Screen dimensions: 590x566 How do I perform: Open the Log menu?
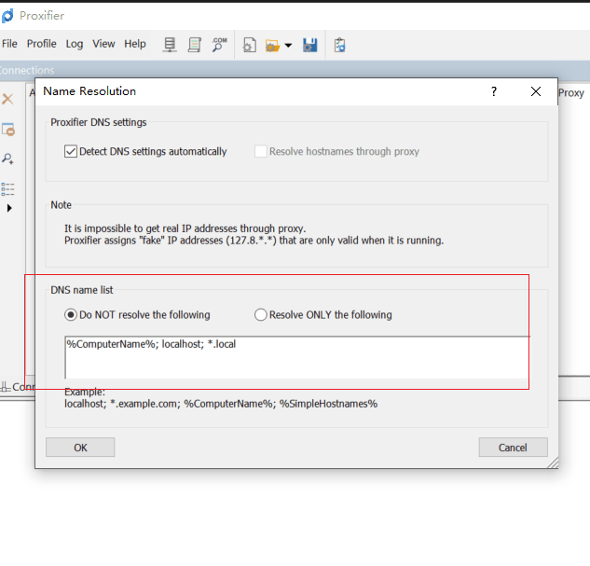(x=75, y=44)
